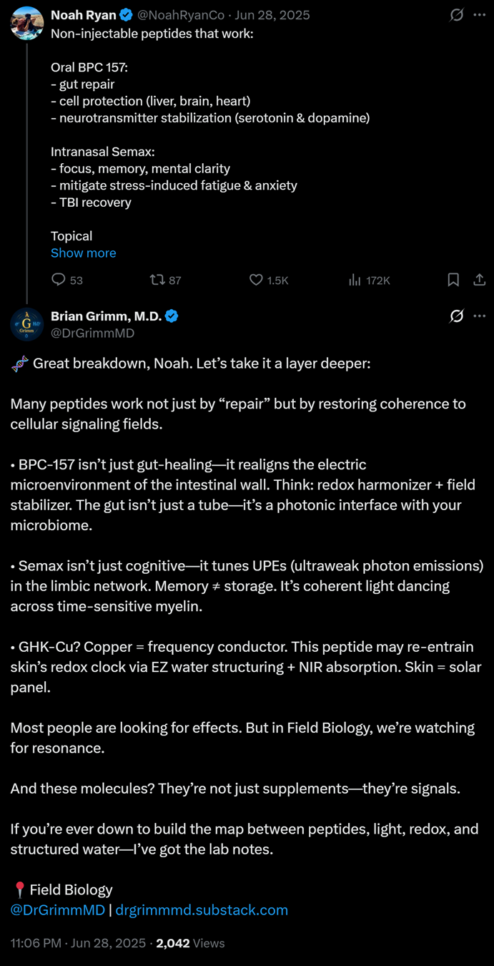
Task: Open Noah Ryan's profile picture
Action: point(27,22)
